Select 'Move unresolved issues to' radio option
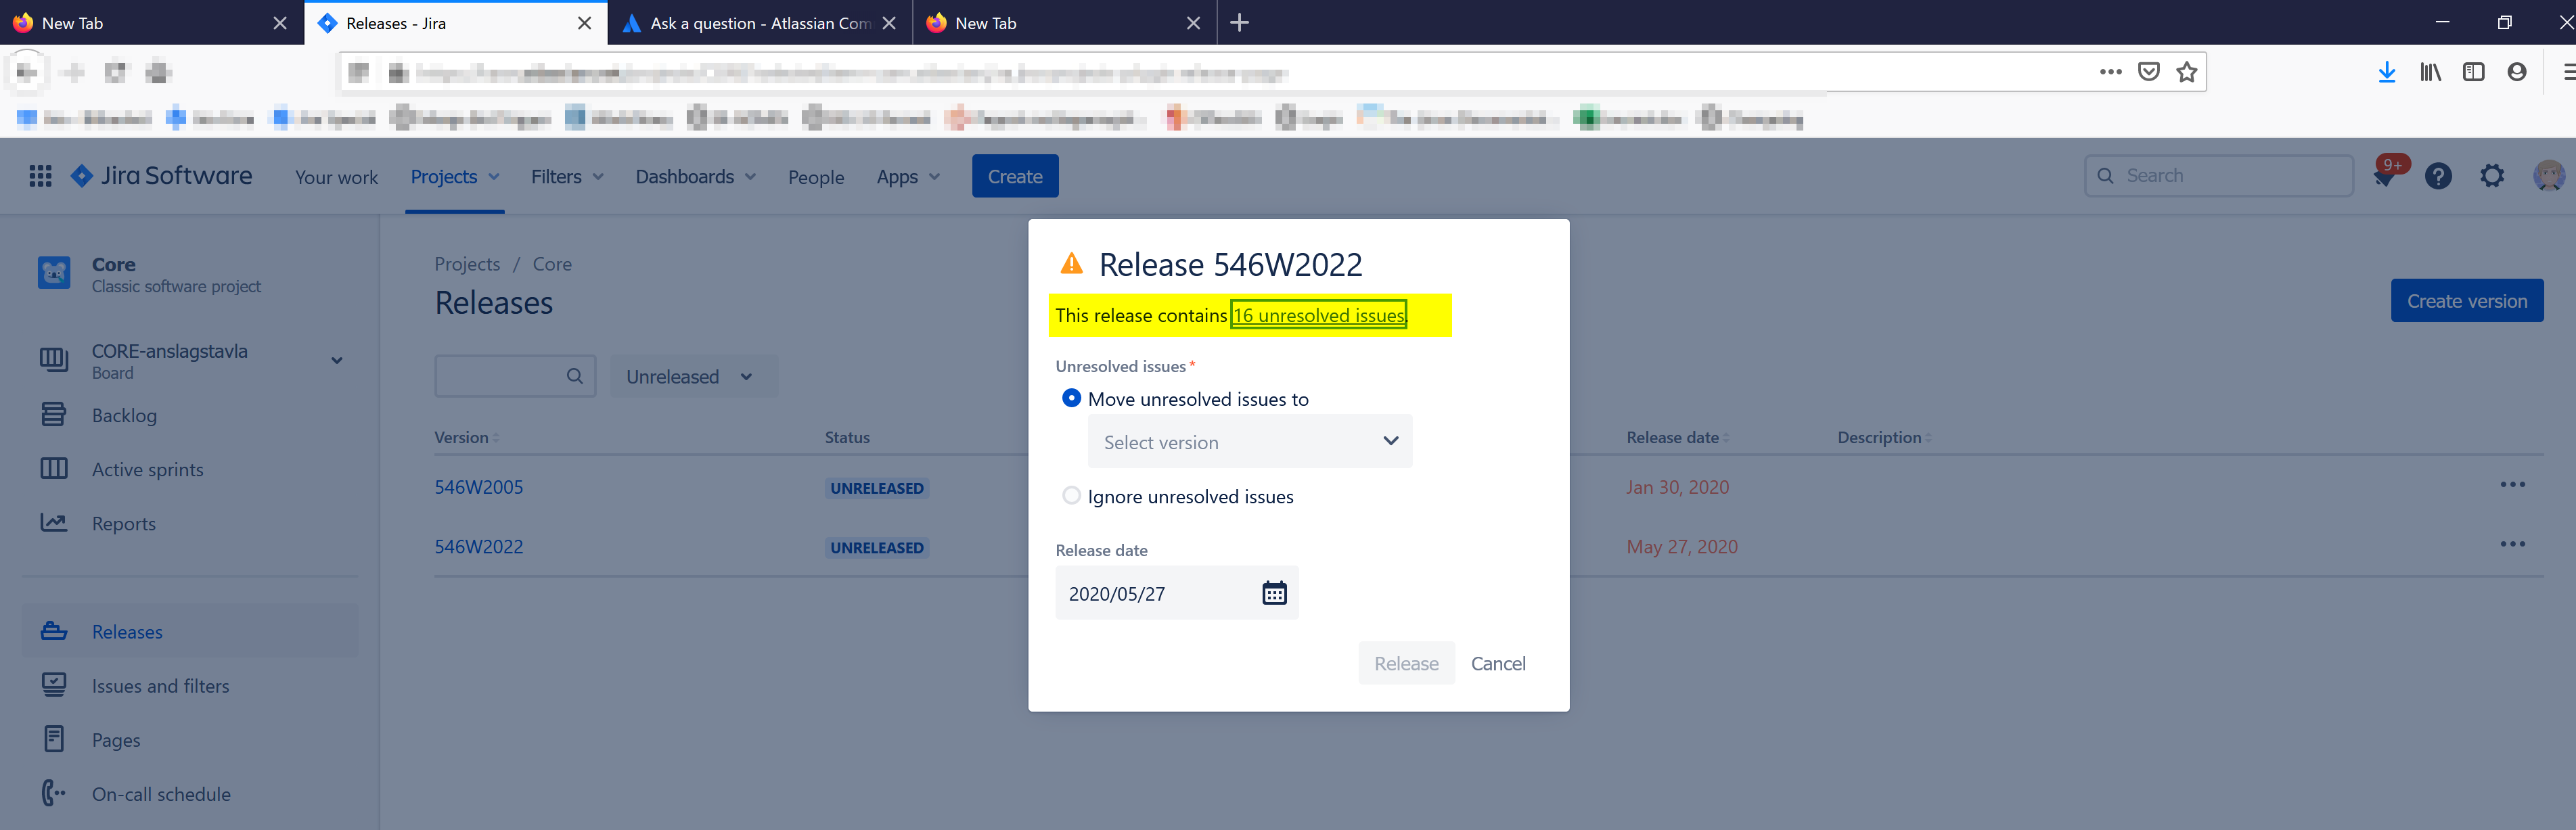Screen dimensions: 2576x830 tap(1071, 398)
